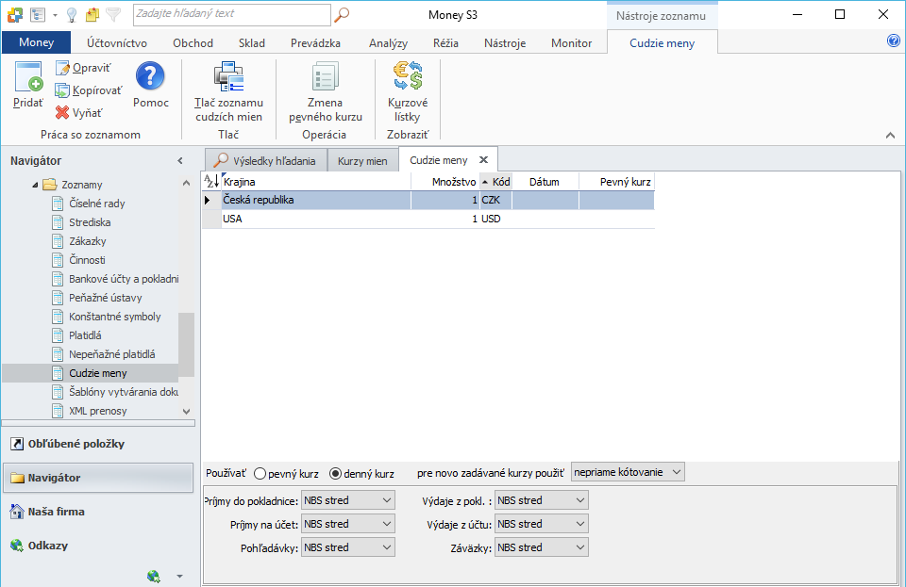This screenshot has height=587, width=906.
Task: Sort by Kód column header
Action: [x=495, y=182]
